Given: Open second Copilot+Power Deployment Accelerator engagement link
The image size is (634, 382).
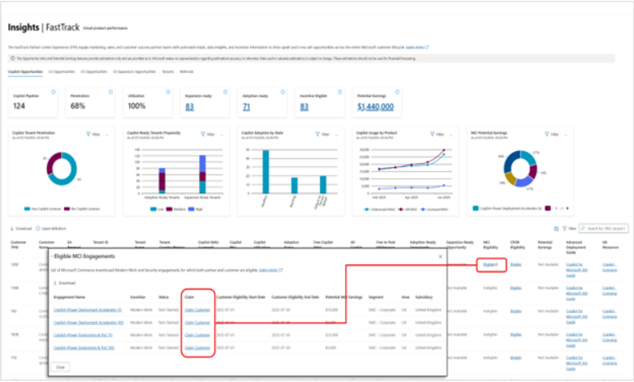Looking at the screenshot, I should [x=88, y=323].
